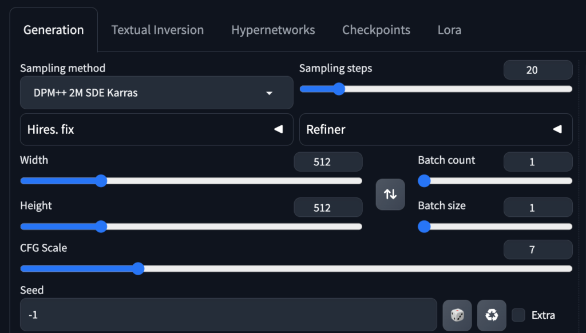The height and width of the screenshot is (333, 586).
Task: Reuse last seed via the recycle icon
Action: [x=491, y=315]
